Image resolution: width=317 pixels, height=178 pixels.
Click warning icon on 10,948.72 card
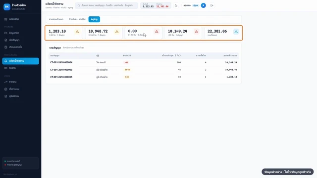coord(117,32)
